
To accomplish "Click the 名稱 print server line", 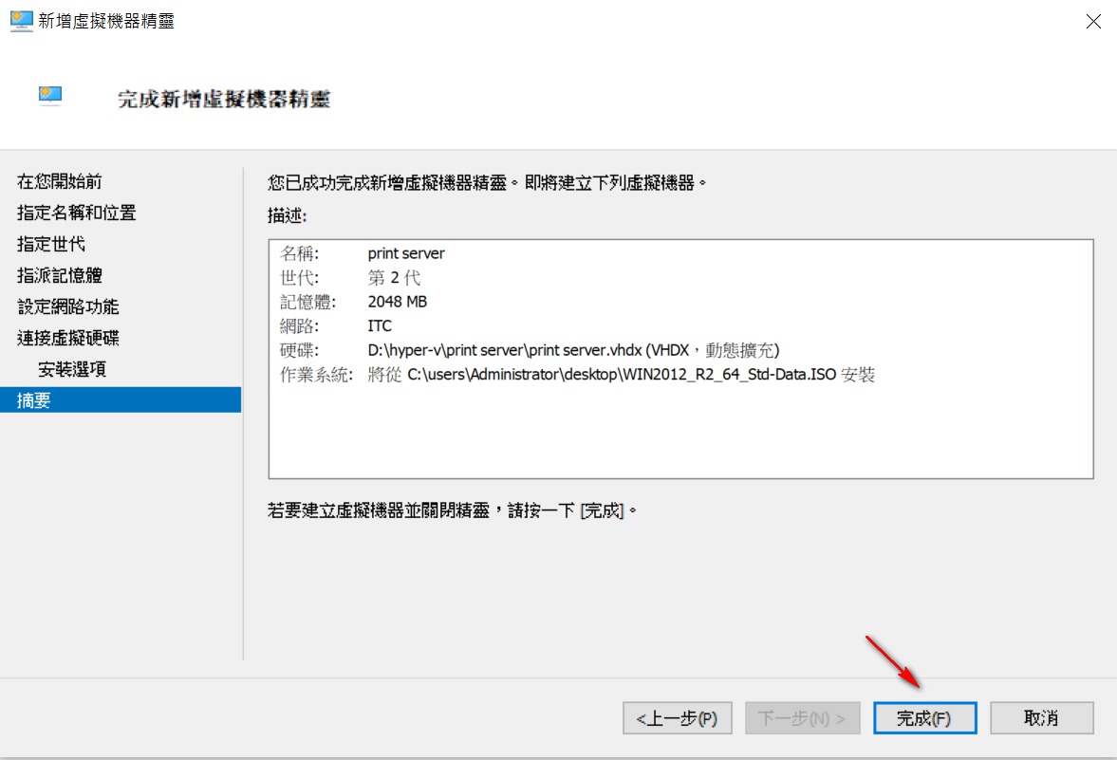I will (406, 253).
